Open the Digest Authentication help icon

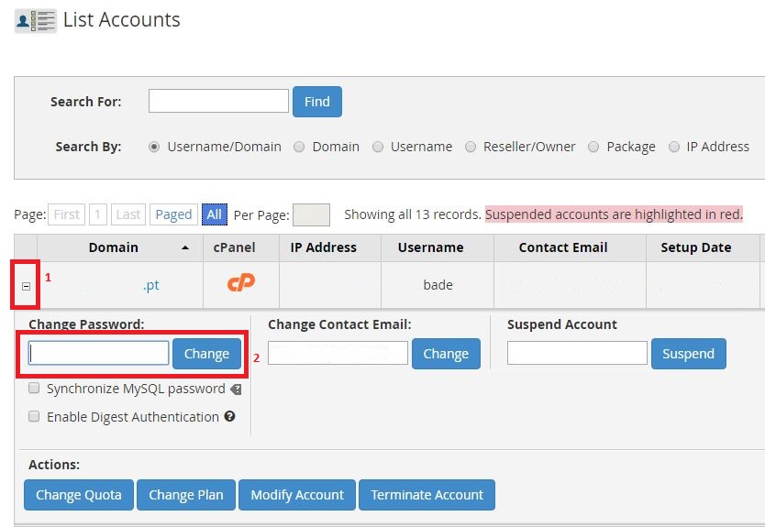tap(229, 417)
